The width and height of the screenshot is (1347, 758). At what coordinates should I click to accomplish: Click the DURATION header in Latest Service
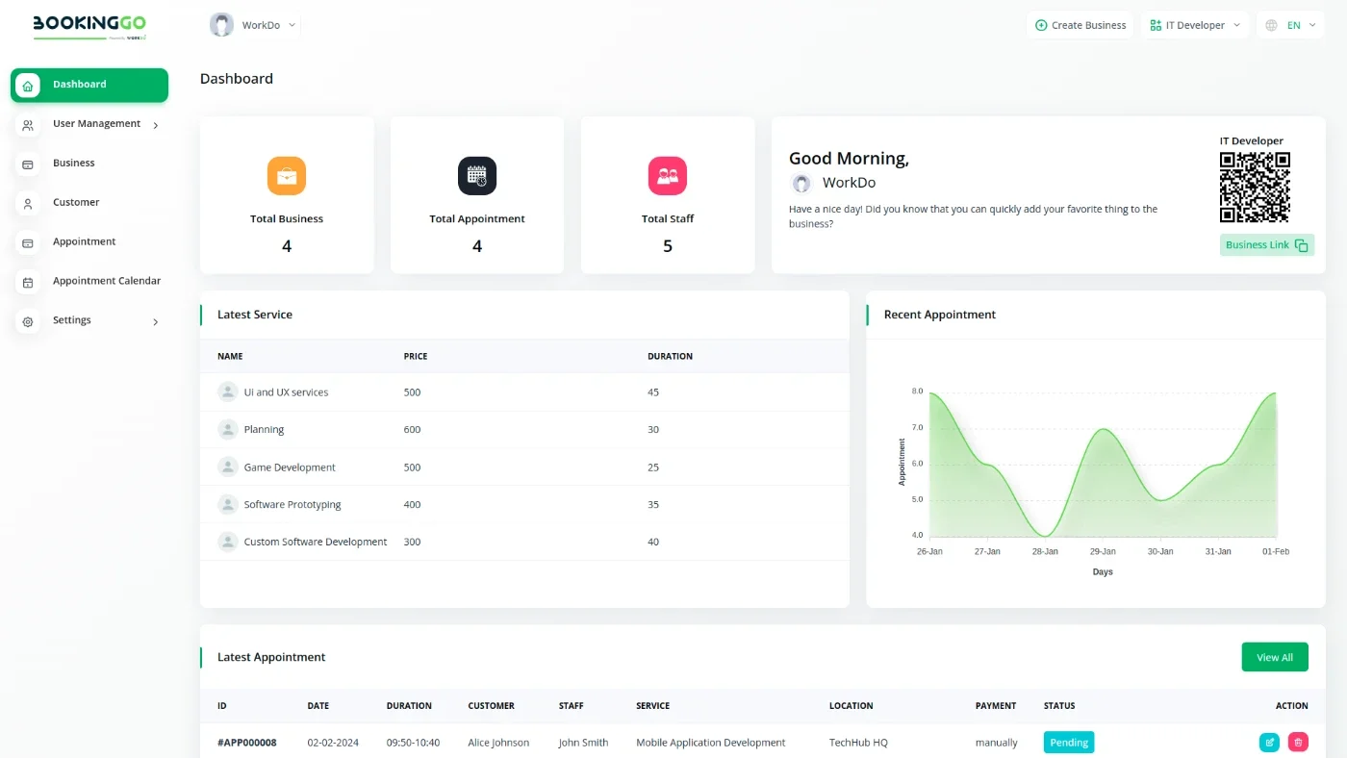point(670,357)
